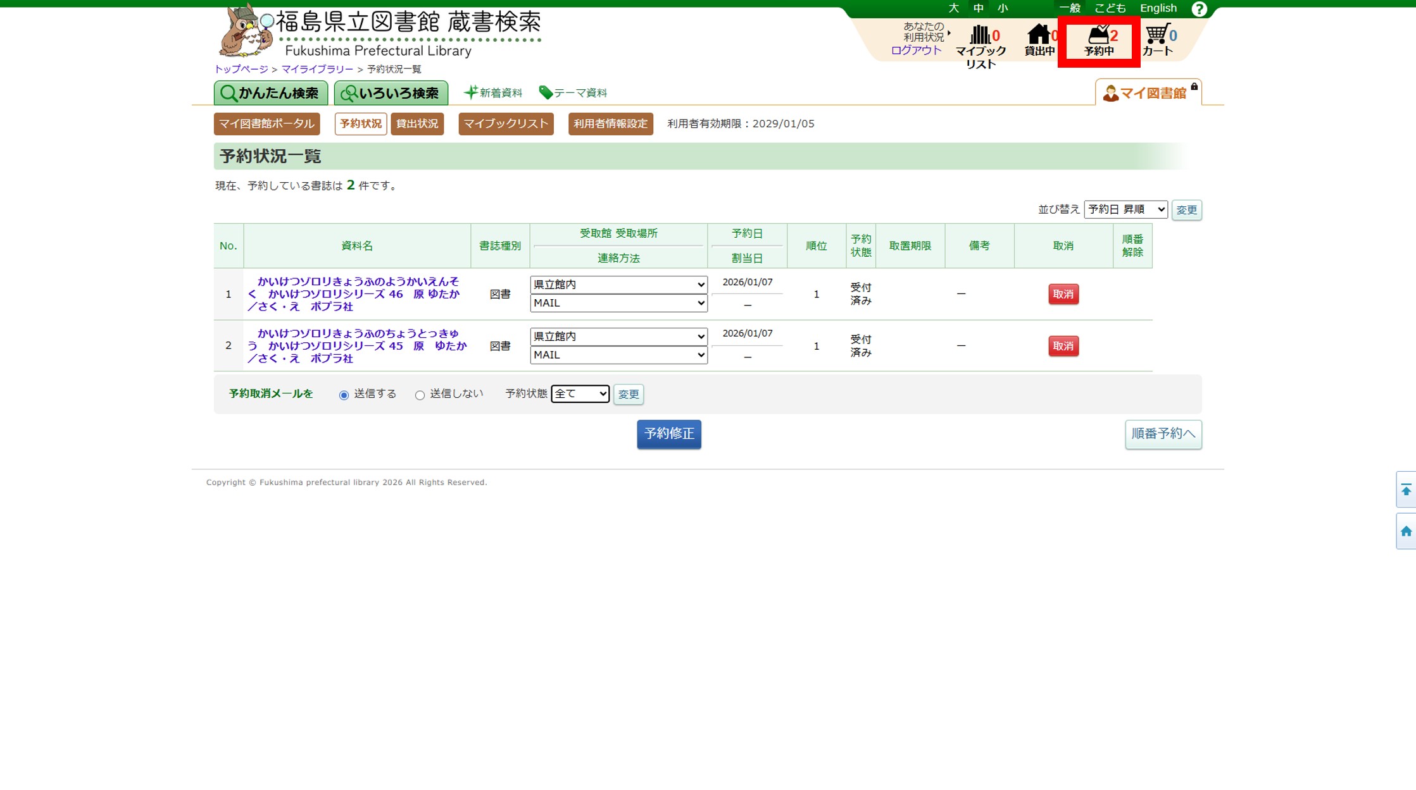This screenshot has width=1416, height=790.
Task: Open the 予約状態 filter dropdown
Action: tap(579, 394)
